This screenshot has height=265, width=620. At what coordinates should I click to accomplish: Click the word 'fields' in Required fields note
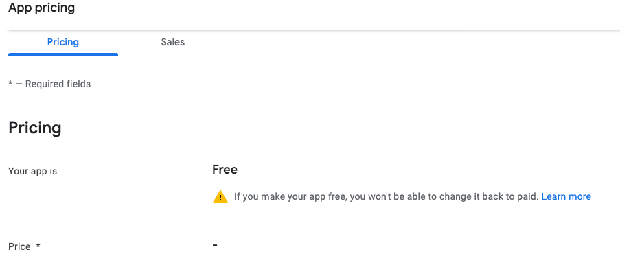coord(79,84)
